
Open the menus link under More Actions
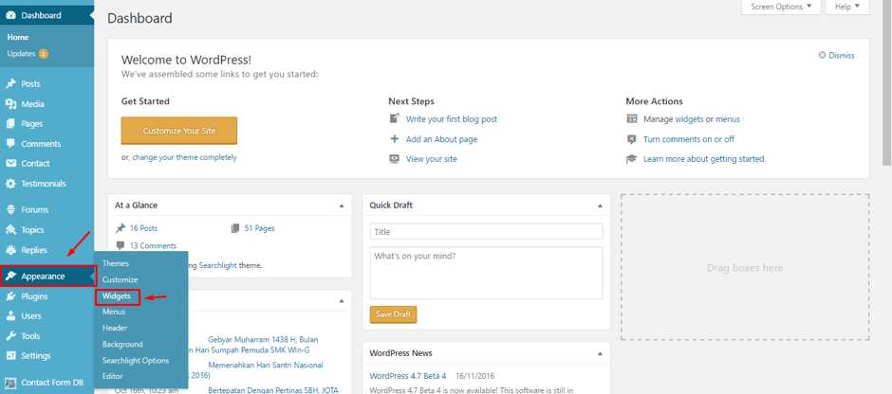tap(728, 119)
